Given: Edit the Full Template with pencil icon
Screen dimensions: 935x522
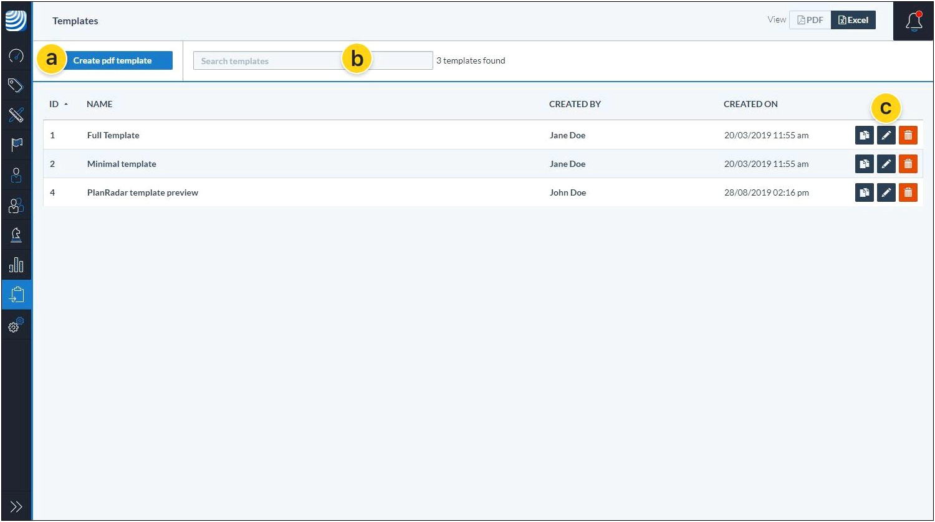Looking at the screenshot, I should [x=886, y=135].
